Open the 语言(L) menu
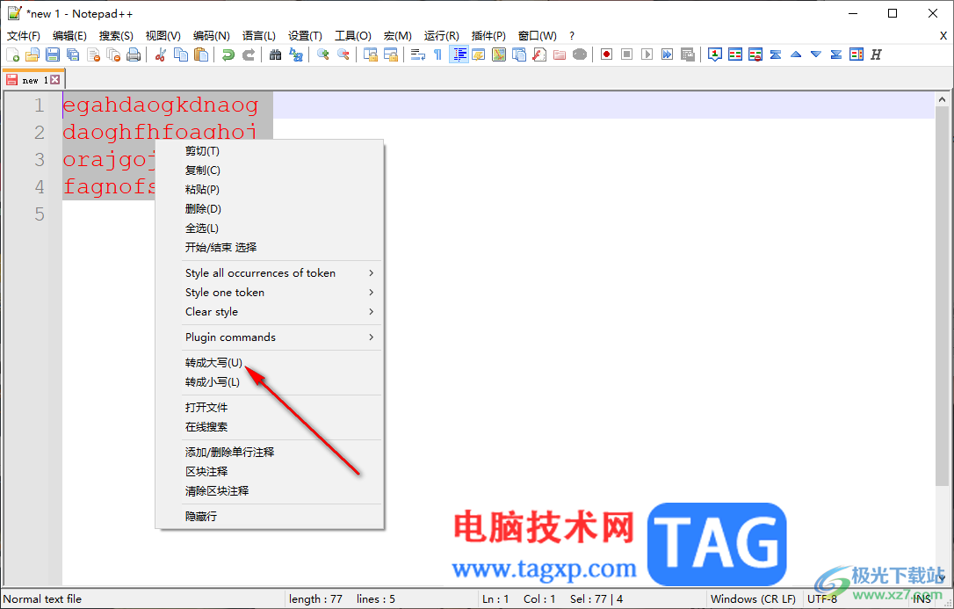The height and width of the screenshot is (609, 954). 258,36
